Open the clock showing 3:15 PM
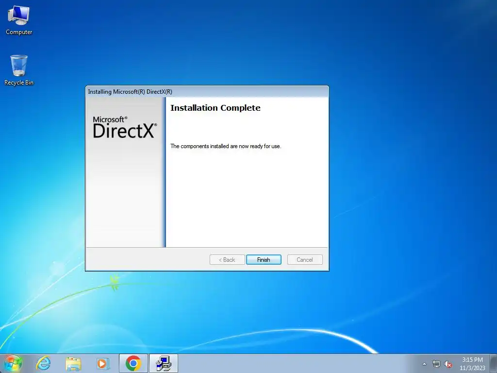 point(472,363)
